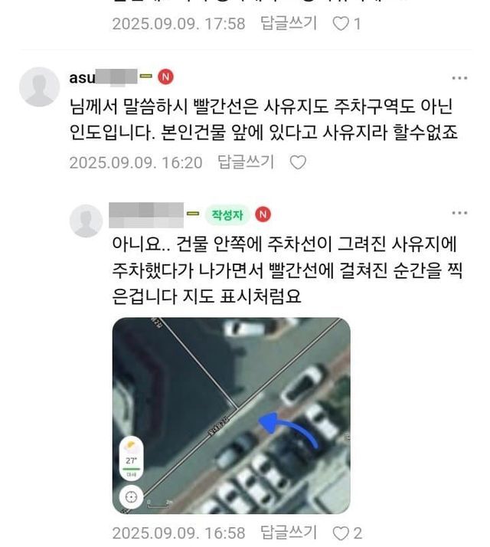Click the red N badge beside asu

coord(165,77)
